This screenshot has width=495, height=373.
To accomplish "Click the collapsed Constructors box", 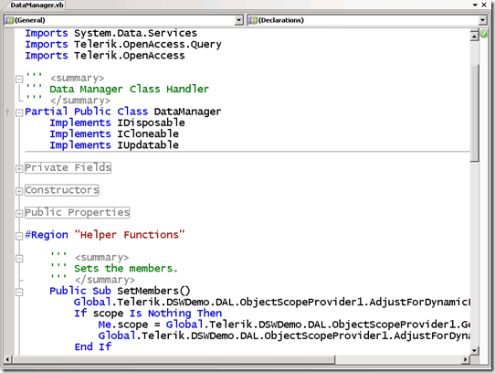I will pos(62,190).
